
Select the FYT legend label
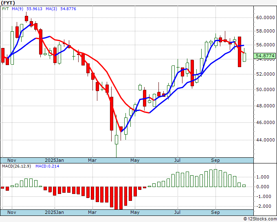tap(5, 9)
